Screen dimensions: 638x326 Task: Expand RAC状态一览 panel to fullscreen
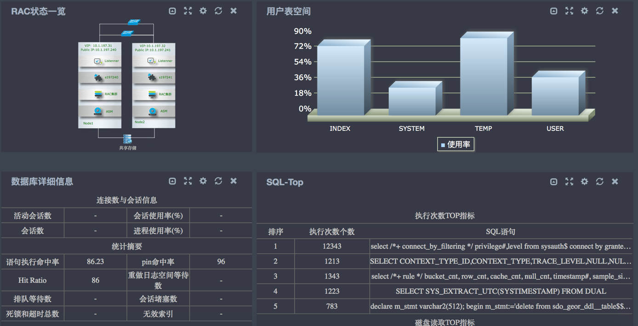[188, 11]
